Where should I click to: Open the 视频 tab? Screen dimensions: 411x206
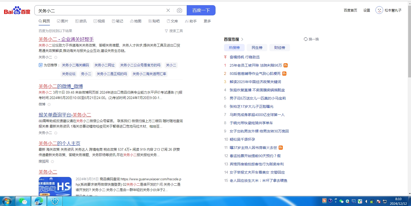(x=99, y=21)
